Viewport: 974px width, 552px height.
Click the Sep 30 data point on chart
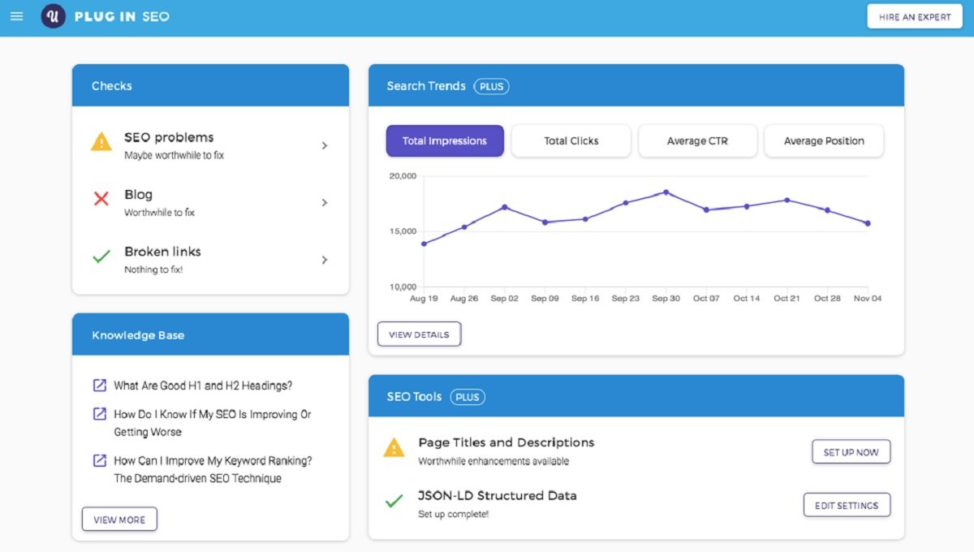click(666, 192)
